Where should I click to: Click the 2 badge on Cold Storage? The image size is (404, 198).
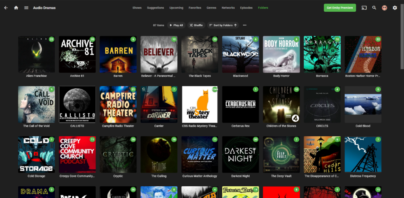click(x=52, y=140)
